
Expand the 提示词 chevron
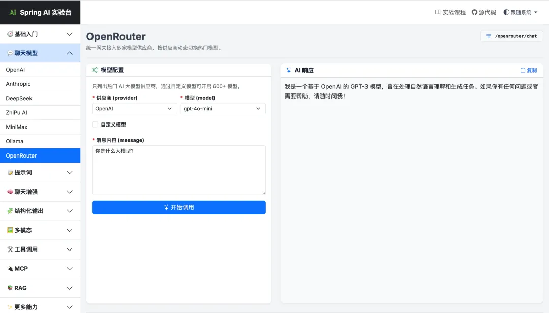pos(69,173)
